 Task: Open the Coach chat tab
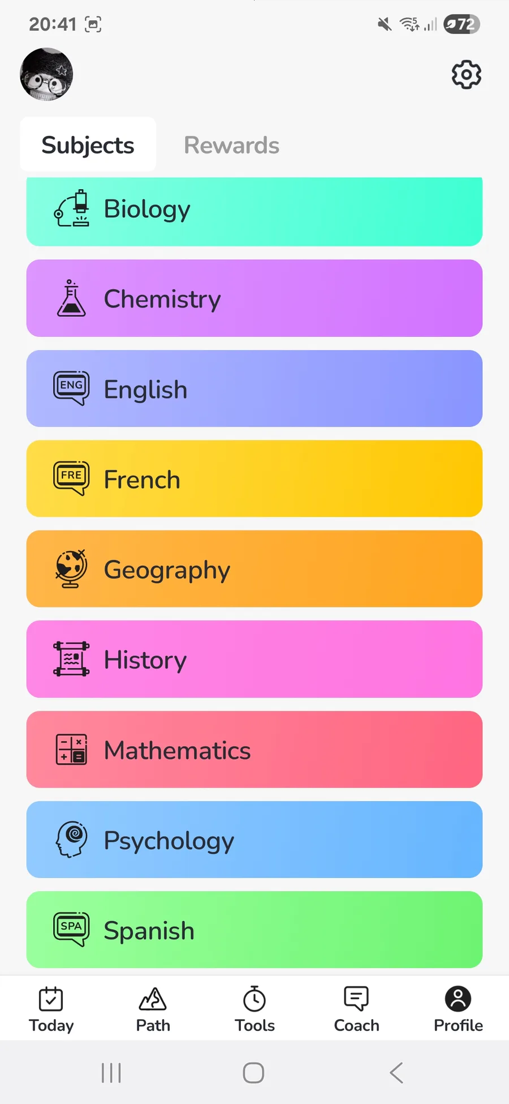point(356,1009)
